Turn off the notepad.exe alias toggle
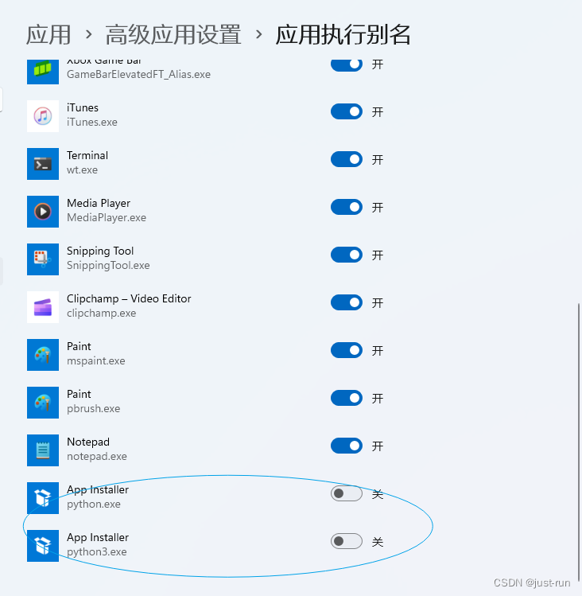 pyautogui.click(x=347, y=446)
